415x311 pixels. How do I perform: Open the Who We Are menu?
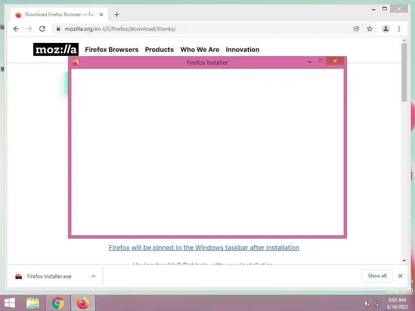click(200, 50)
